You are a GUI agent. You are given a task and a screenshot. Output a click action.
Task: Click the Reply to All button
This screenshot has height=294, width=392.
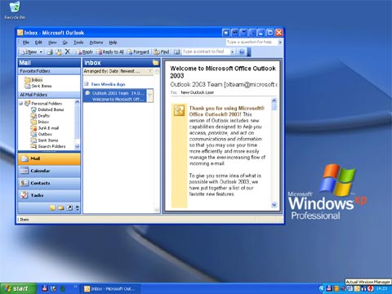click(x=110, y=51)
